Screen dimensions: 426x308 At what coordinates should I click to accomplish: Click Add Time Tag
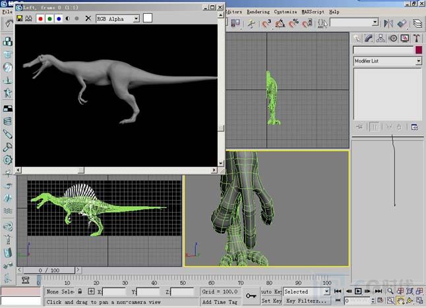[x=220, y=302]
